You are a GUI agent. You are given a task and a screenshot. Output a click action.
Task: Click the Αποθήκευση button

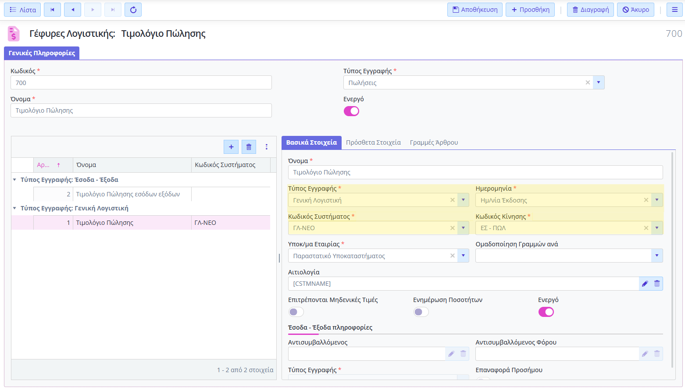[x=475, y=10]
